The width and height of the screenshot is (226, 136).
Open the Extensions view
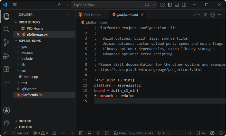pos(6,69)
